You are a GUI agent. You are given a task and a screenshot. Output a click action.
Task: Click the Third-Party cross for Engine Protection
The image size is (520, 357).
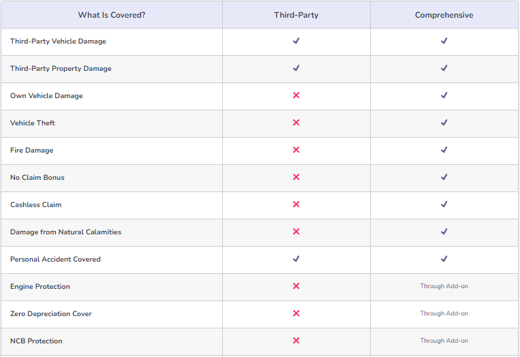pos(296,286)
